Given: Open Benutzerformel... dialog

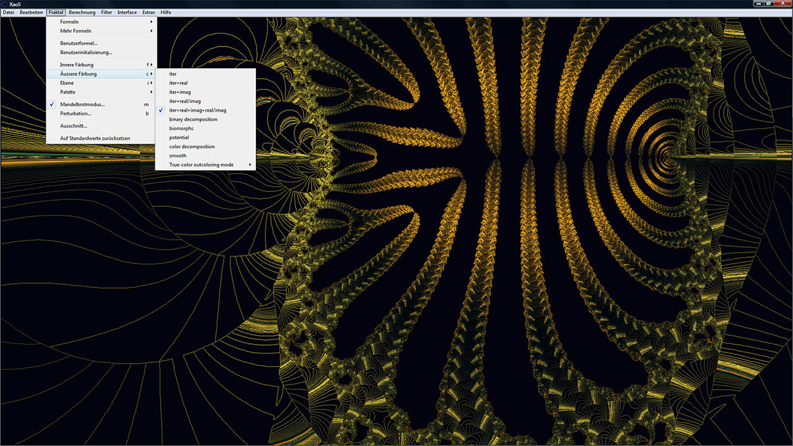Looking at the screenshot, I should 102,43.
